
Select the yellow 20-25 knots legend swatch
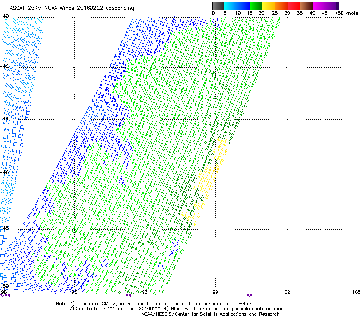click(269, 6)
